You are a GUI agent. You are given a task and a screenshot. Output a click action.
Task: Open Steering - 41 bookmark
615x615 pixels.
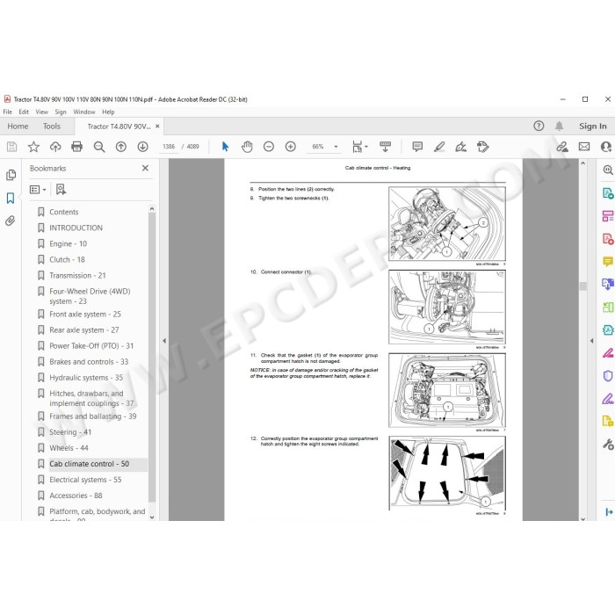70,432
